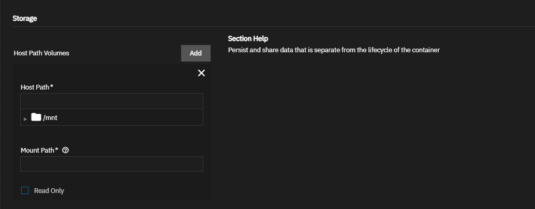
Task: Click the Host Path field label
Action: (x=35, y=87)
